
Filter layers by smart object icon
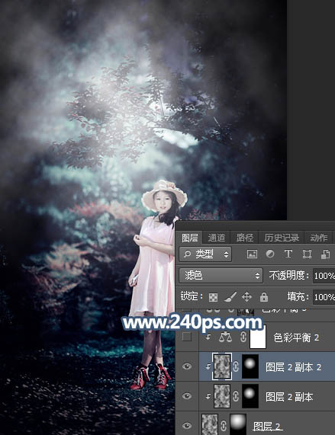325,254
